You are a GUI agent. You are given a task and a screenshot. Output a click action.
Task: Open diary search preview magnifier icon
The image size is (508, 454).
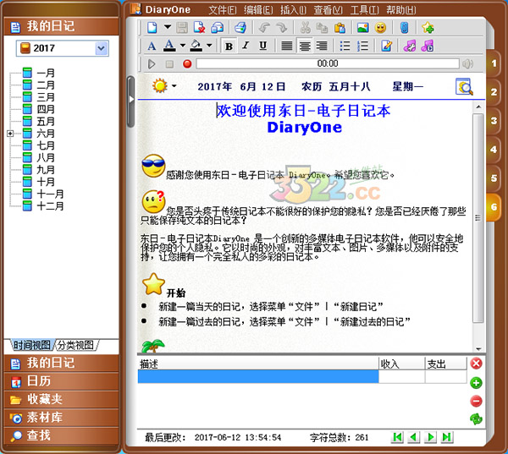tap(464, 85)
